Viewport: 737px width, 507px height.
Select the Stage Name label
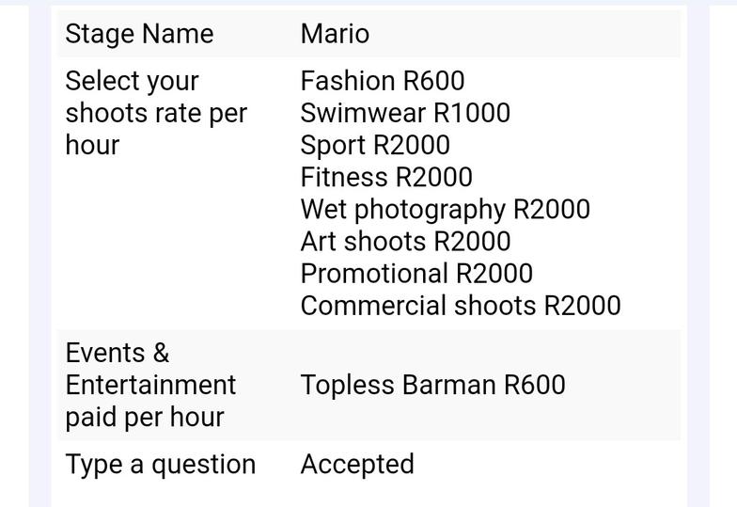point(139,34)
